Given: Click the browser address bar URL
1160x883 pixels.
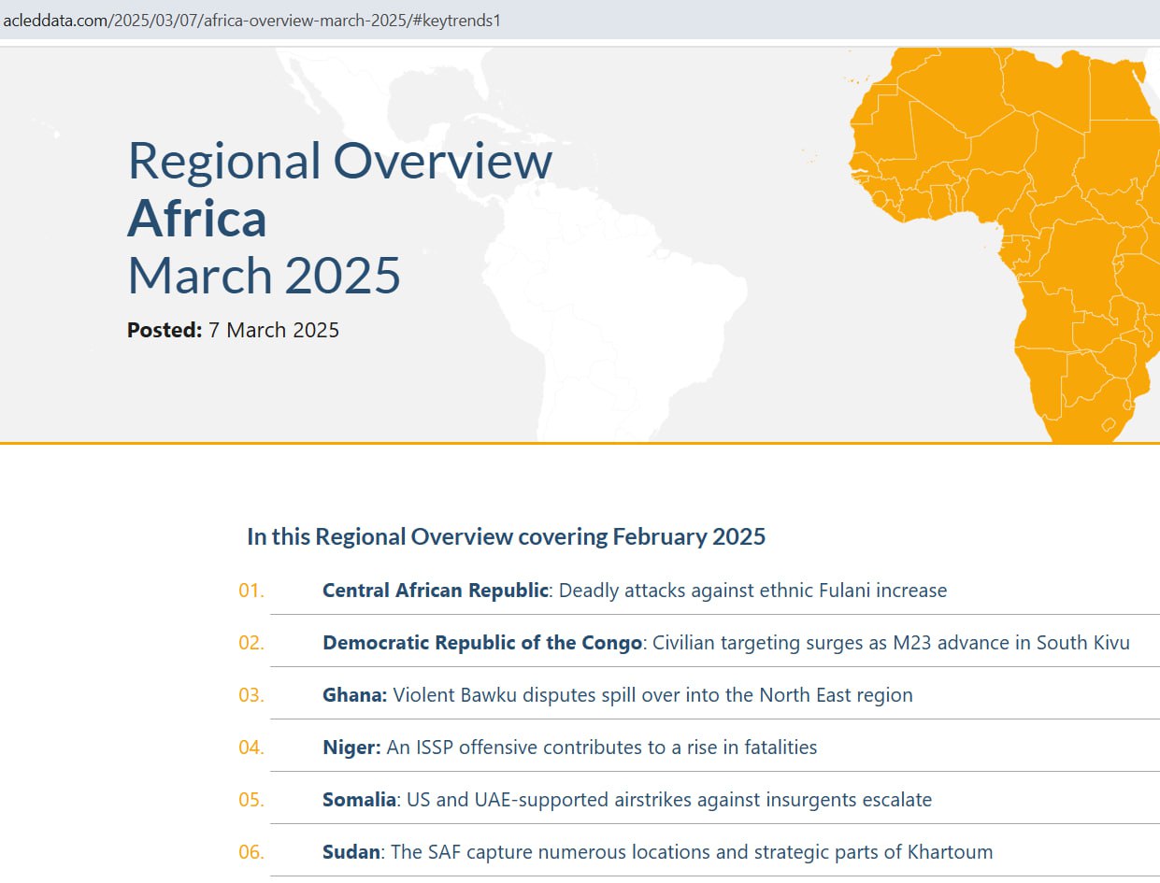Looking at the screenshot, I should pos(252,20).
